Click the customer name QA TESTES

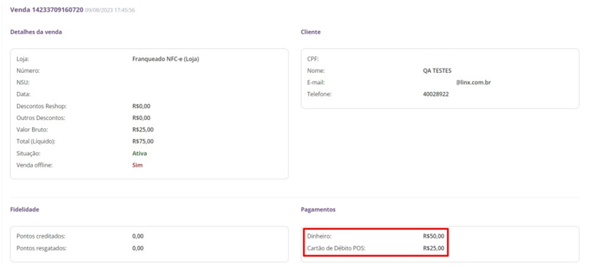[x=437, y=71]
